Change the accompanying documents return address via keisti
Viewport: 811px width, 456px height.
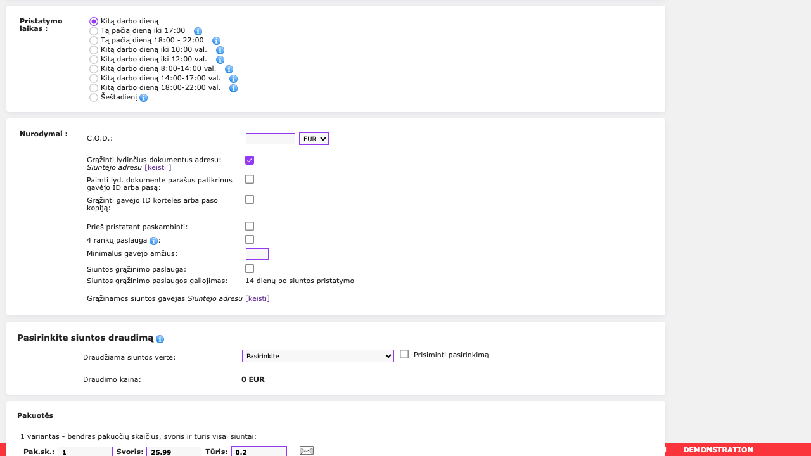click(x=158, y=168)
